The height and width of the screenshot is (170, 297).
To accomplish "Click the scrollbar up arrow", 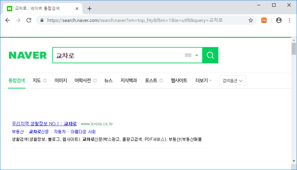I will click(294, 40).
